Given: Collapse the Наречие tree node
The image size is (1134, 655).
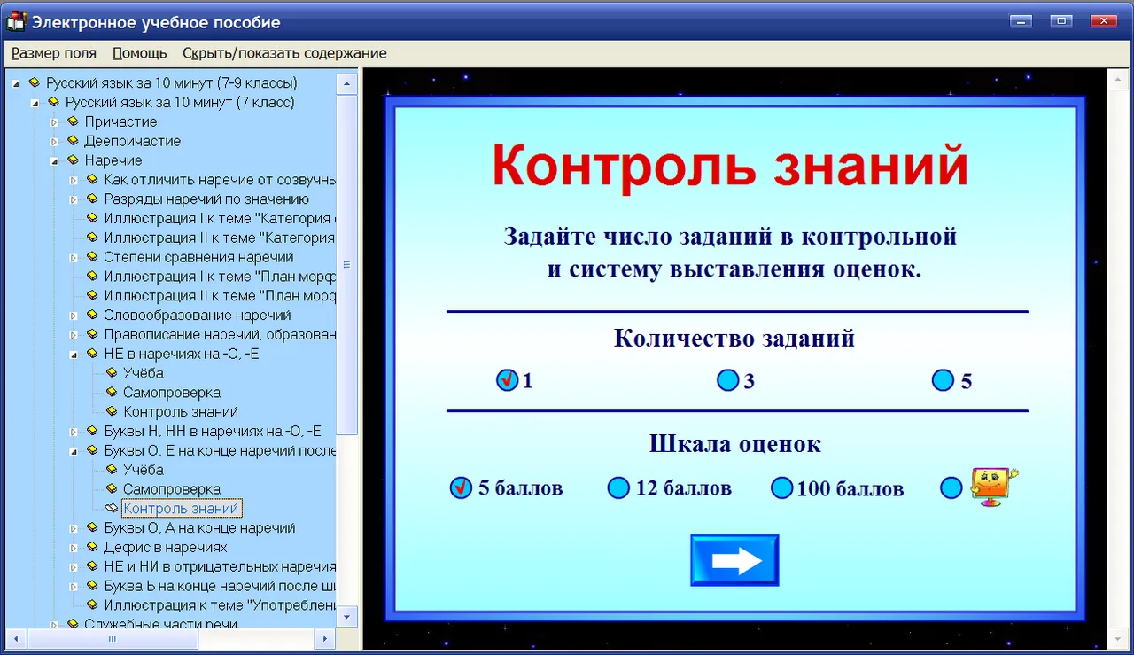Looking at the screenshot, I should pyautogui.click(x=54, y=161).
